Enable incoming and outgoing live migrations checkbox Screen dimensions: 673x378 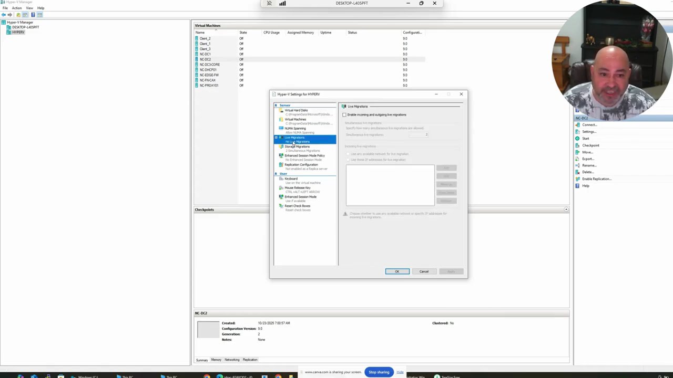tap(344, 114)
